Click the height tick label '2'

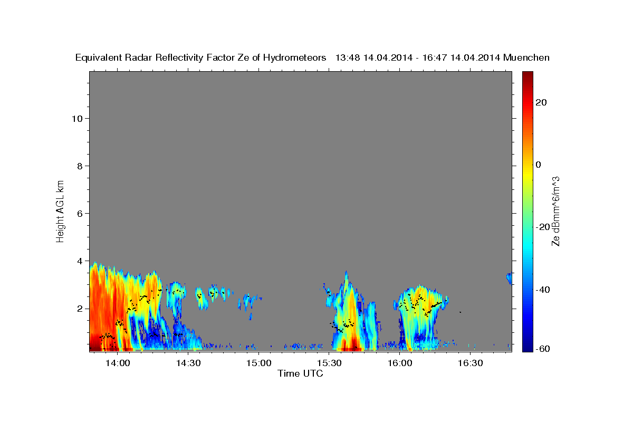point(80,309)
